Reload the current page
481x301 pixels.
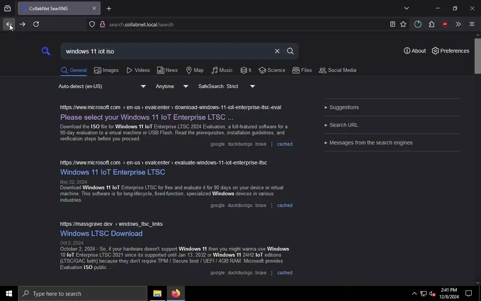(x=36, y=24)
